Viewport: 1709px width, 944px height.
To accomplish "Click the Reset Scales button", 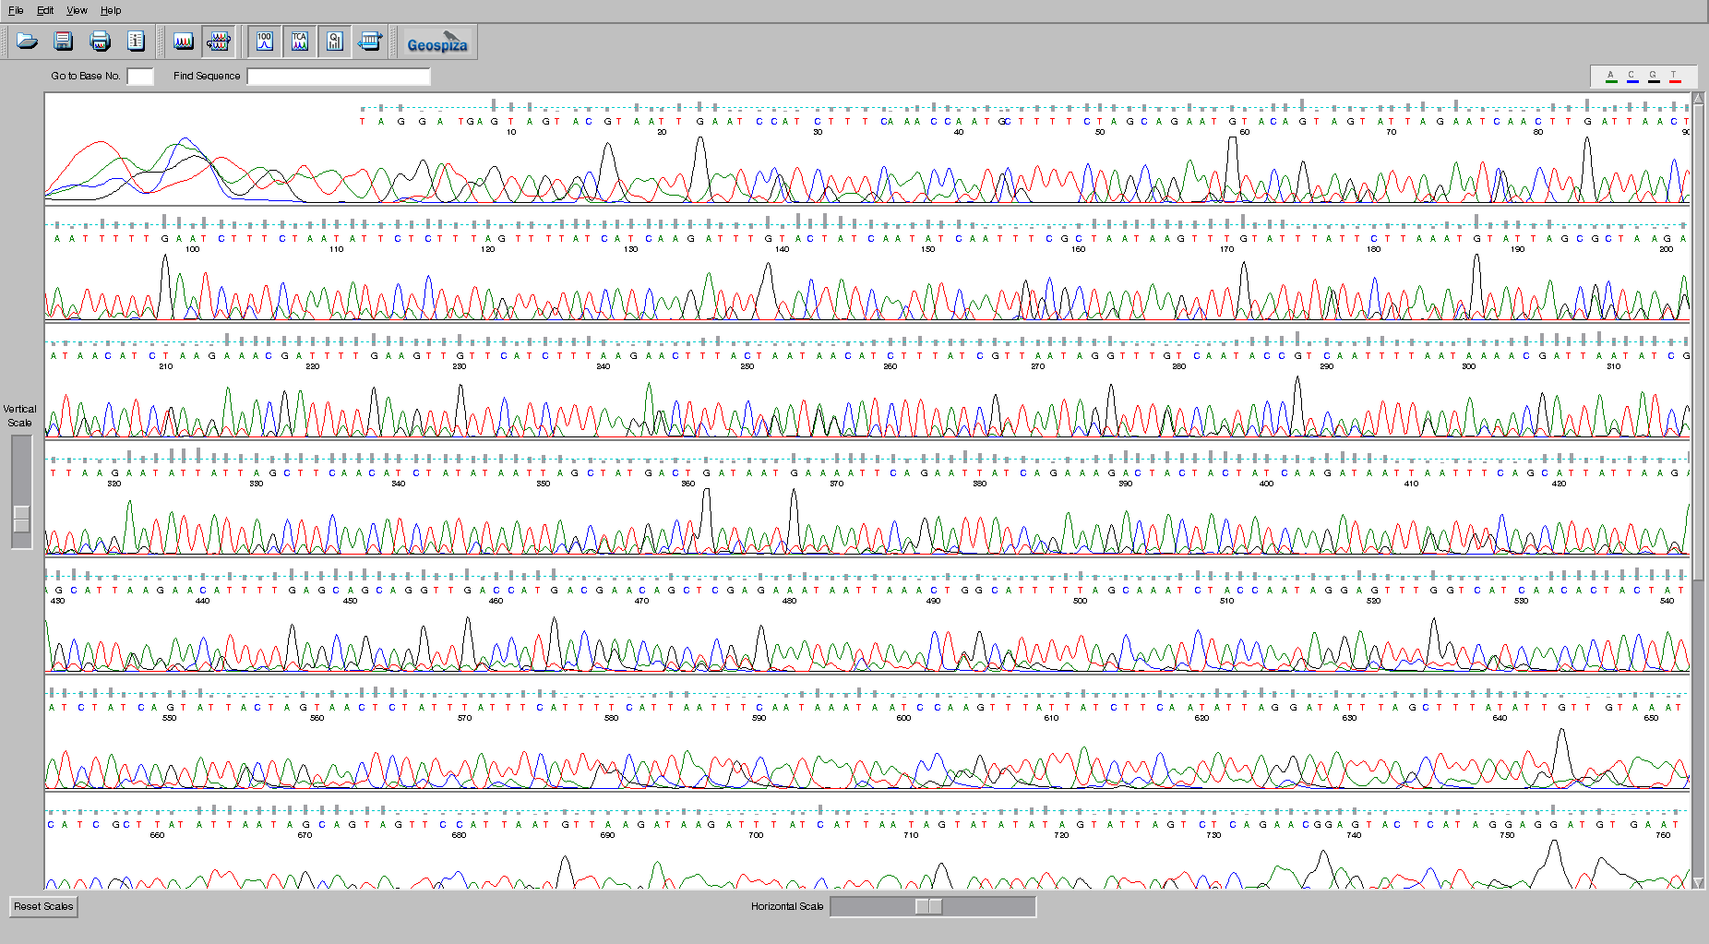I will click(43, 906).
